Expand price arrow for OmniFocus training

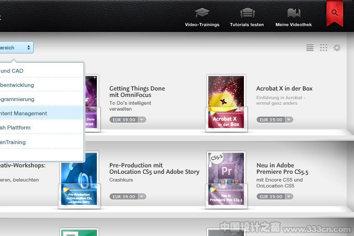142,119
